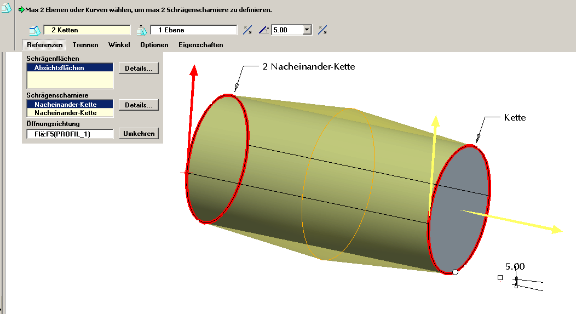Select Absichtsflächen in Schrägenflächen list

[x=70, y=67]
